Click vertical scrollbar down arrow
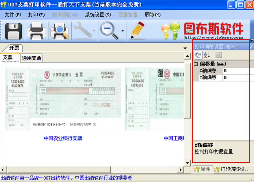Image resolution: width=254 pixels, height=182 pixels. coord(187,163)
